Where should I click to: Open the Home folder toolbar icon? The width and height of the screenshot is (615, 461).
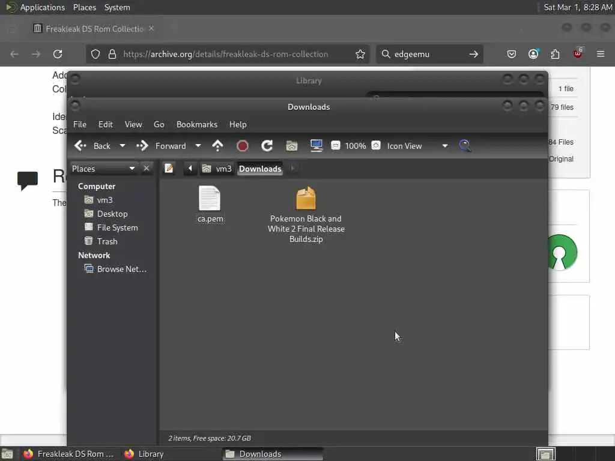click(291, 146)
